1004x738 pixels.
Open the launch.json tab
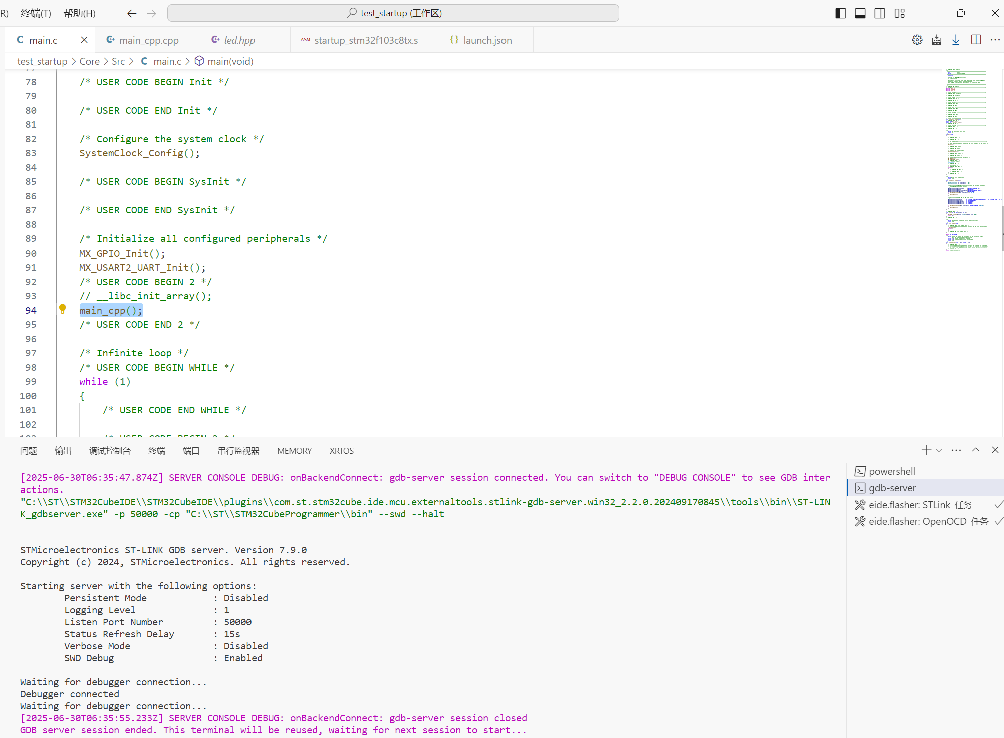click(x=487, y=40)
